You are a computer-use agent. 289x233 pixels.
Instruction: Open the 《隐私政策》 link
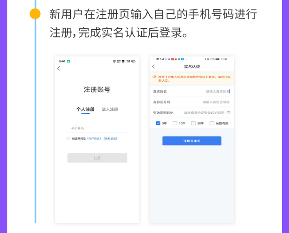pos(110,138)
